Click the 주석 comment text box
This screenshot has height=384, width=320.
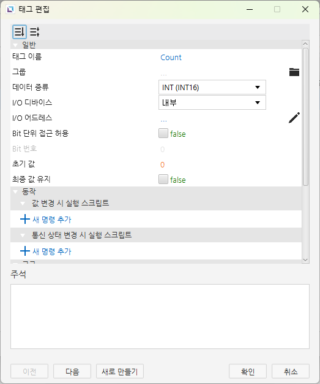[160, 317]
